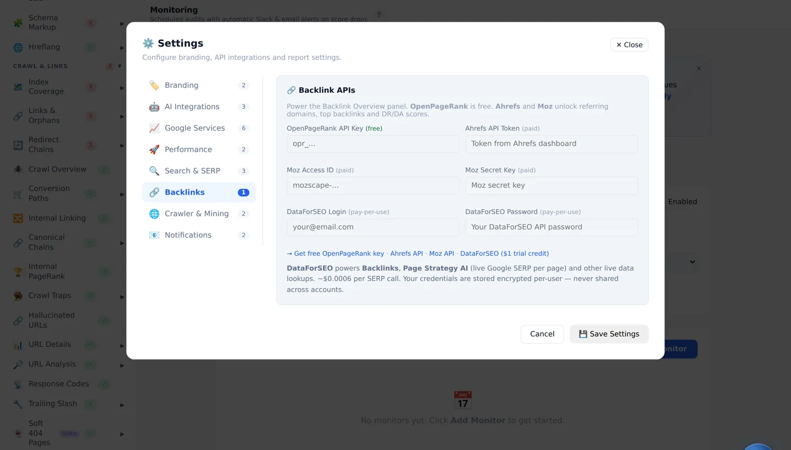
Task: Select the Backlinks settings section
Action: (199, 192)
